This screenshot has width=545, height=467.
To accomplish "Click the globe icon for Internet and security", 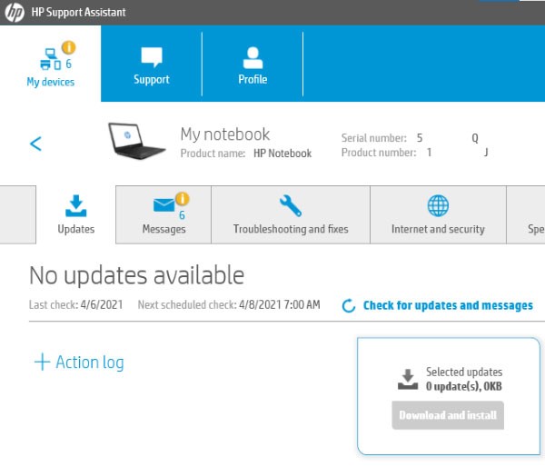I will tap(438, 204).
